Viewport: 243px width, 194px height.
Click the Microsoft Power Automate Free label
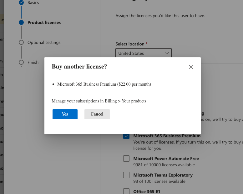166,159
